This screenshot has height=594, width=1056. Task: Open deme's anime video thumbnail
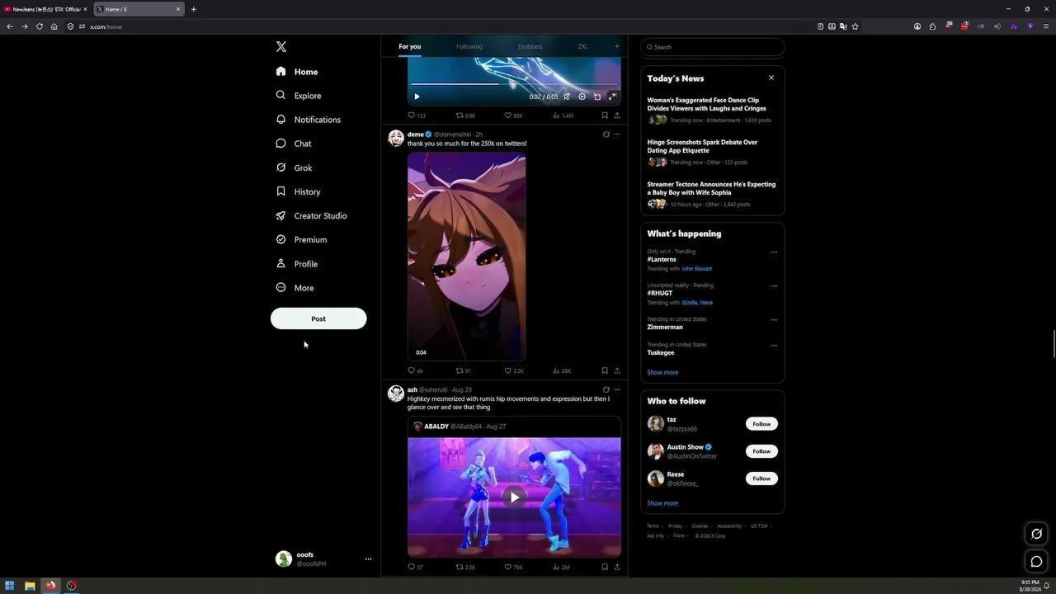[466, 257]
